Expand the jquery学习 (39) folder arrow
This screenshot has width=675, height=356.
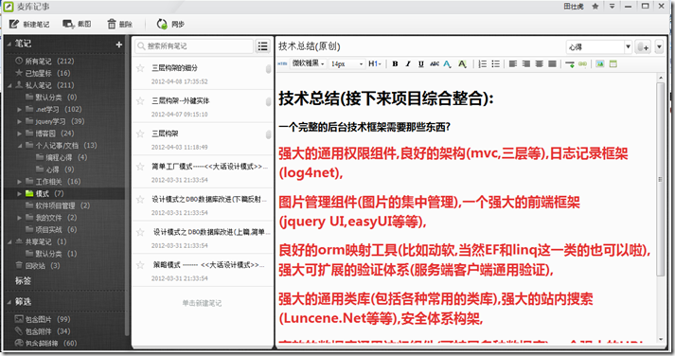coord(19,121)
